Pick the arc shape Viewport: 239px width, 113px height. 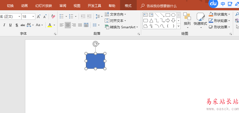pos(156,26)
